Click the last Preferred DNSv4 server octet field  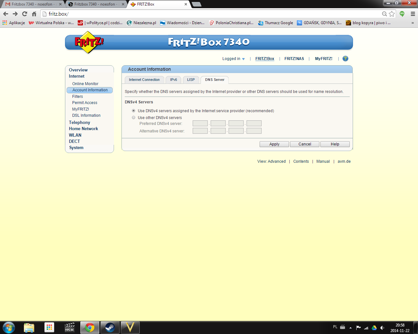pyautogui.click(x=254, y=123)
